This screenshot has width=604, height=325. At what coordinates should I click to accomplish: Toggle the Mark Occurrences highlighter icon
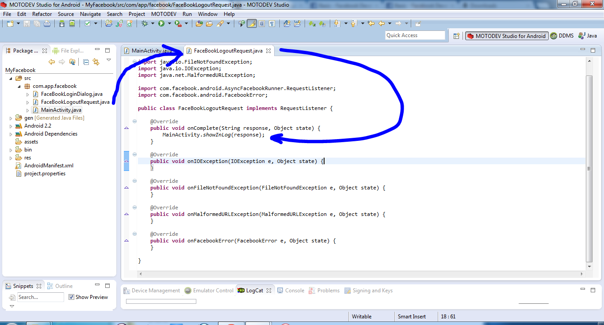252,23
